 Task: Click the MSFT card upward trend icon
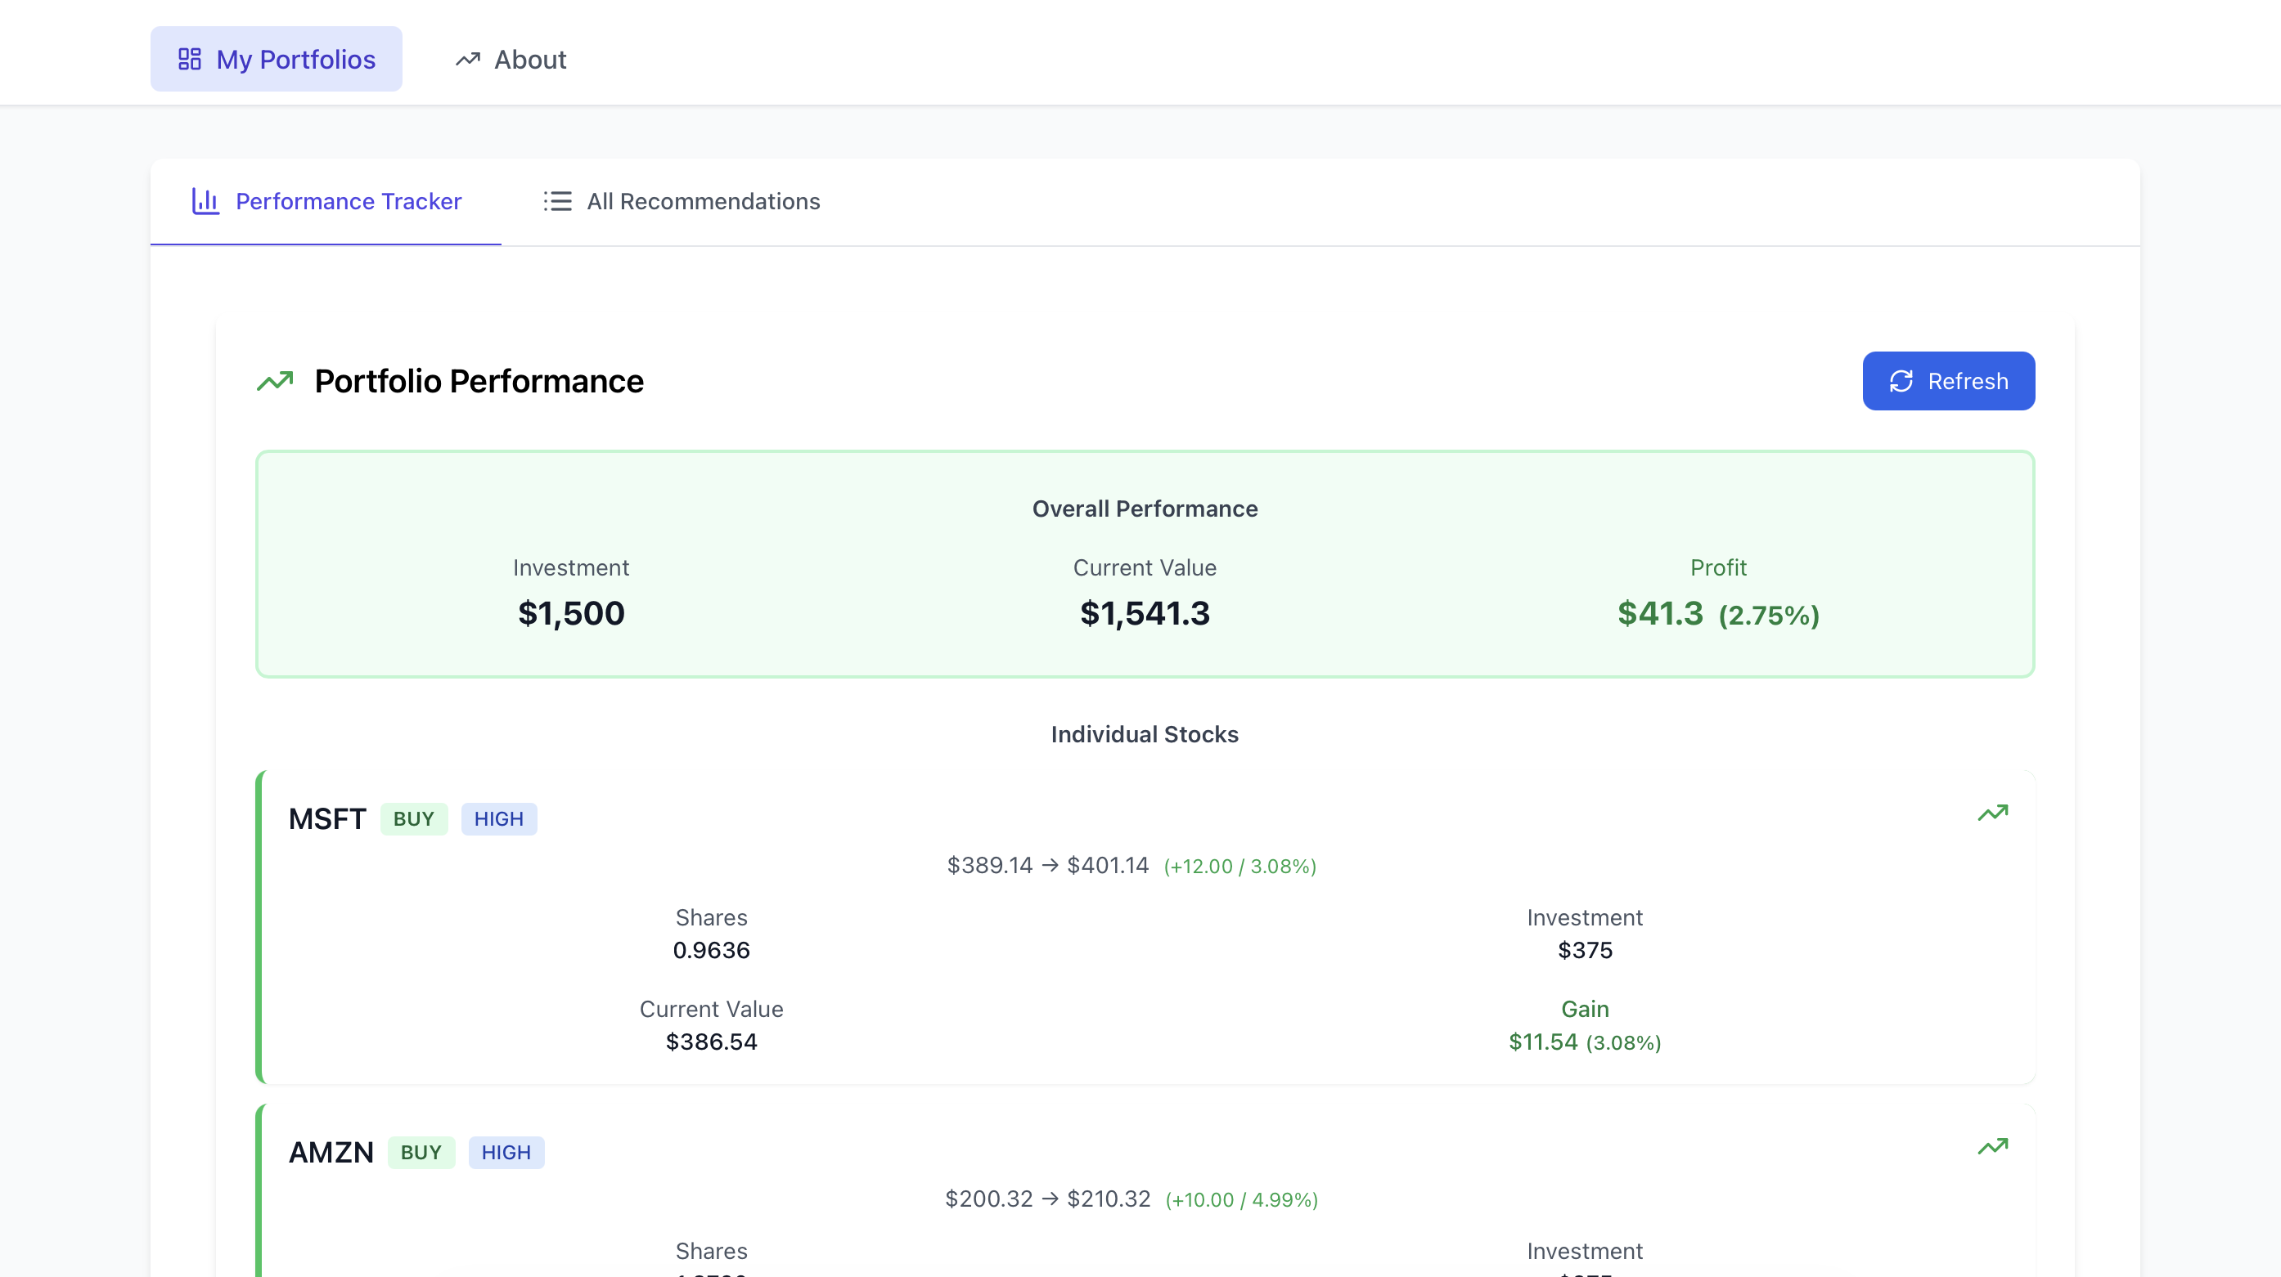tap(1992, 813)
